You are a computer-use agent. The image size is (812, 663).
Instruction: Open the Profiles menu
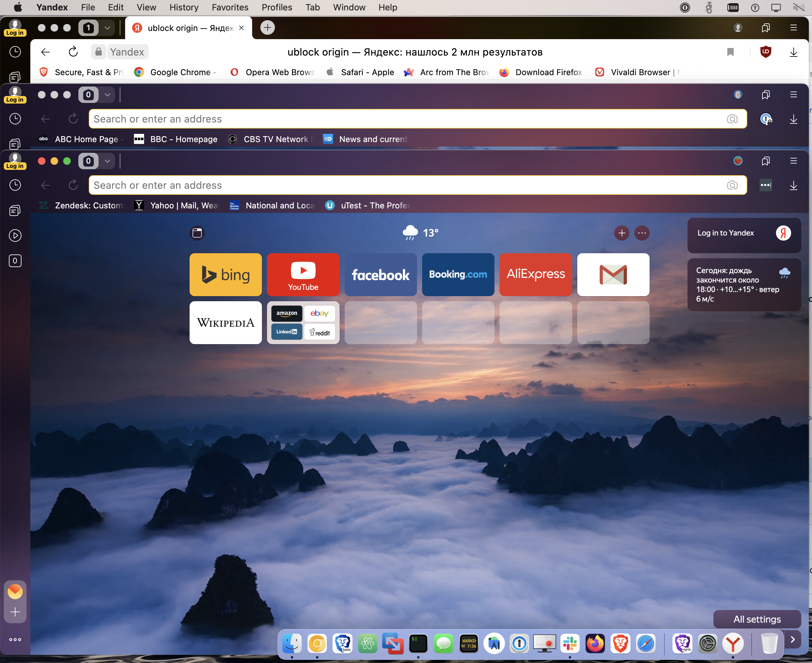click(277, 7)
